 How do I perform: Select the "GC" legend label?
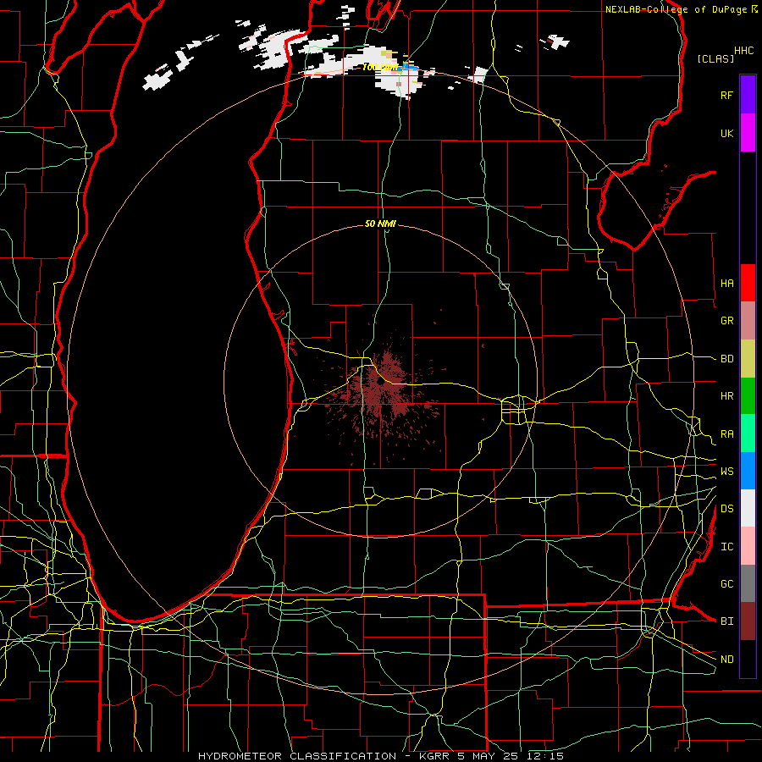tap(726, 584)
